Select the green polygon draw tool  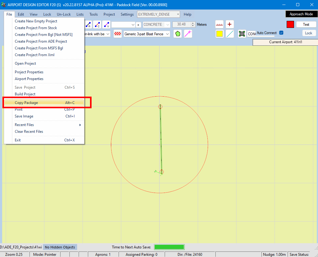(178, 34)
